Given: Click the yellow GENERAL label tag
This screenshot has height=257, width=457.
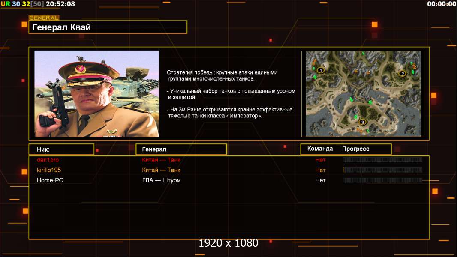Looking at the screenshot, I should coord(44,18).
